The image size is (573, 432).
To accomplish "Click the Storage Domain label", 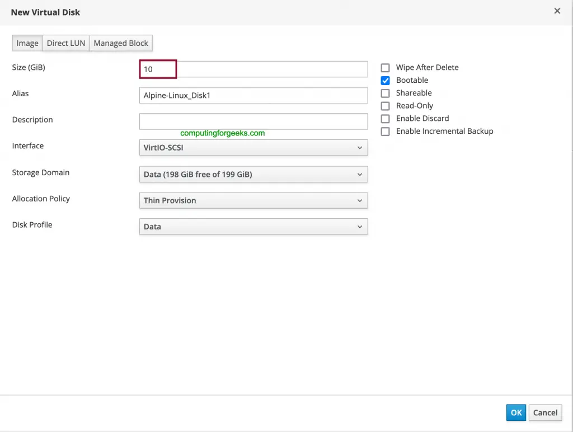I will point(40,172).
